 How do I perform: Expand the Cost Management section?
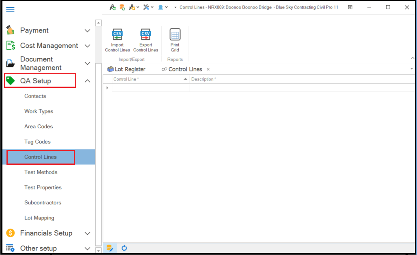87,46
